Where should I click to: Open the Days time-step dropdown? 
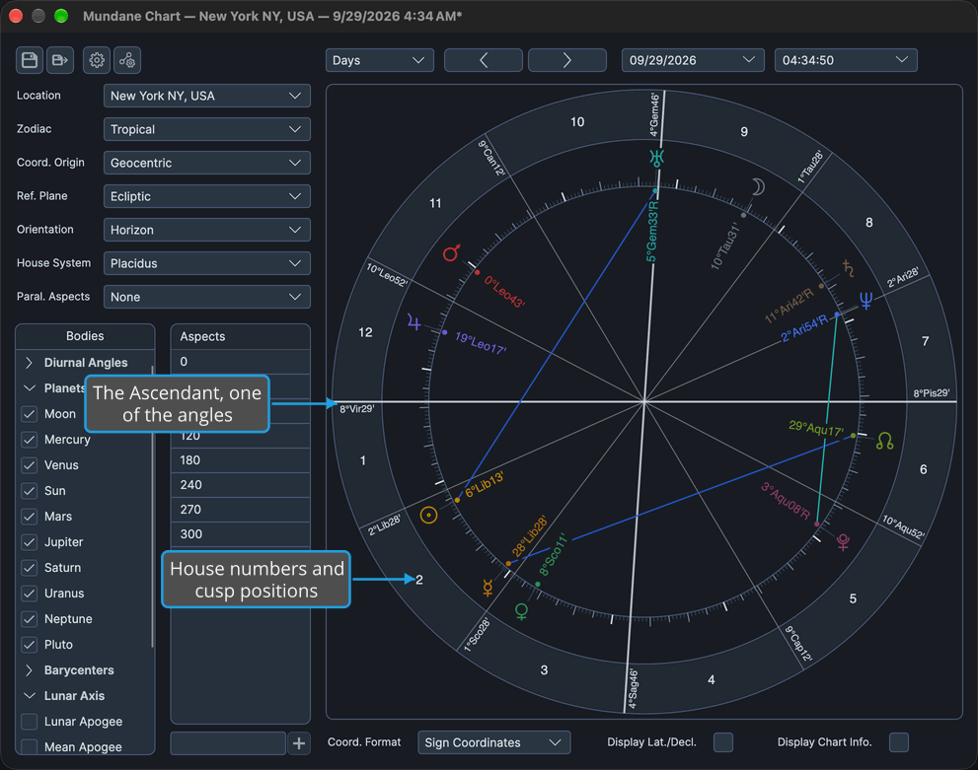tap(379, 60)
